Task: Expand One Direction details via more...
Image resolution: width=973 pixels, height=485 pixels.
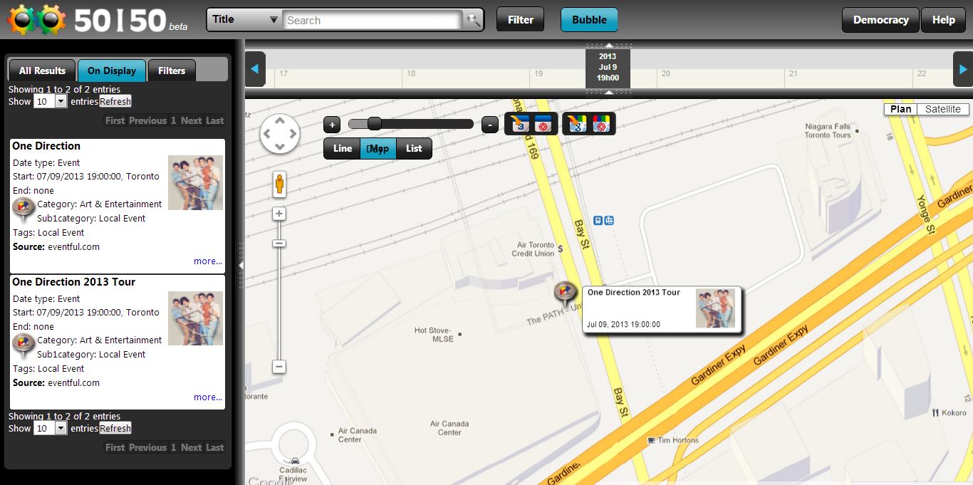Action: [208, 261]
